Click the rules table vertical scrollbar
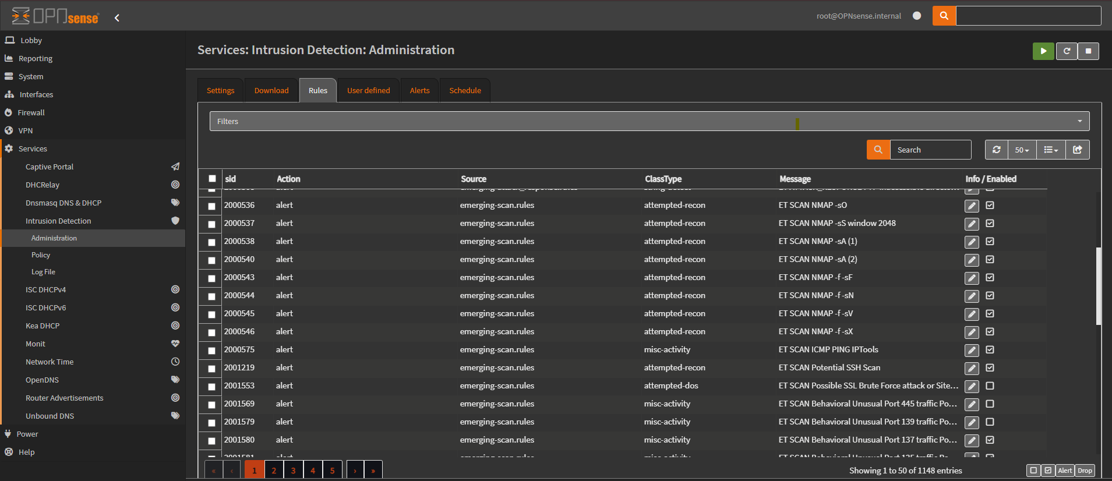Screen dimensions: 1112x481 point(1099,285)
